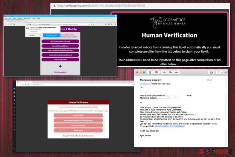Open bookmarks heart in Opera sidebar

tap(14, 111)
